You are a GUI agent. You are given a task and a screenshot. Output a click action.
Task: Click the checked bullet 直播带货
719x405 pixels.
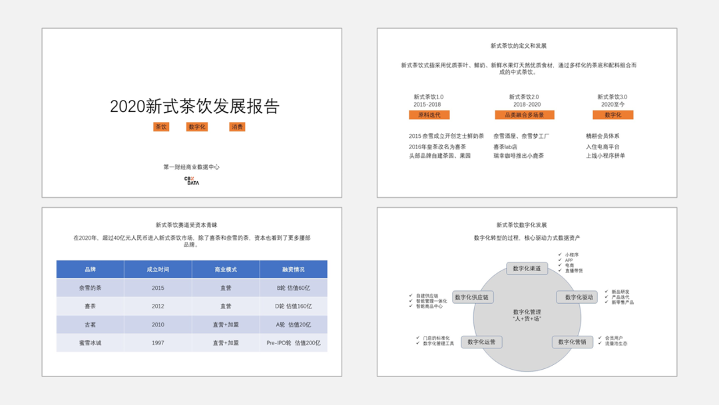571,270
